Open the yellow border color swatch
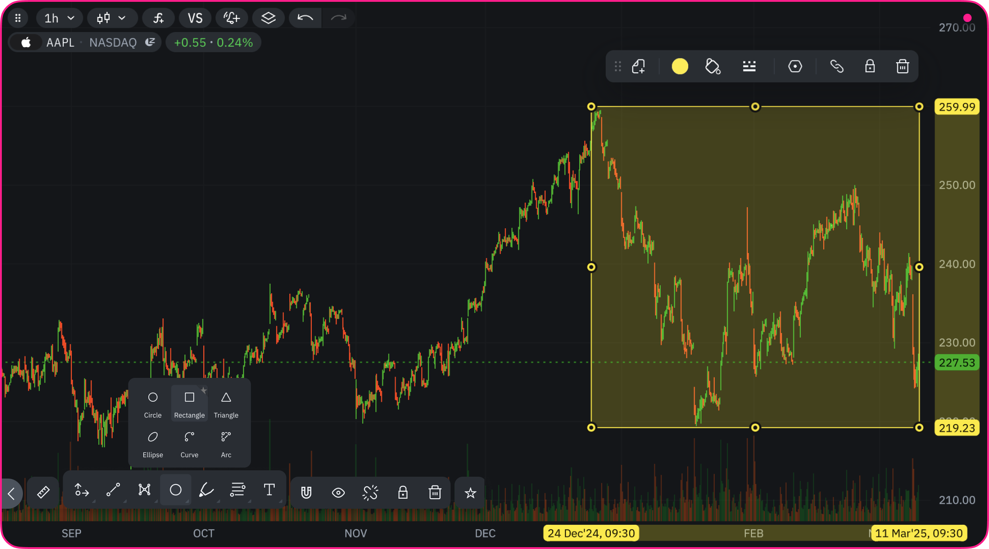This screenshot has height=549, width=989. (x=679, y=67)
